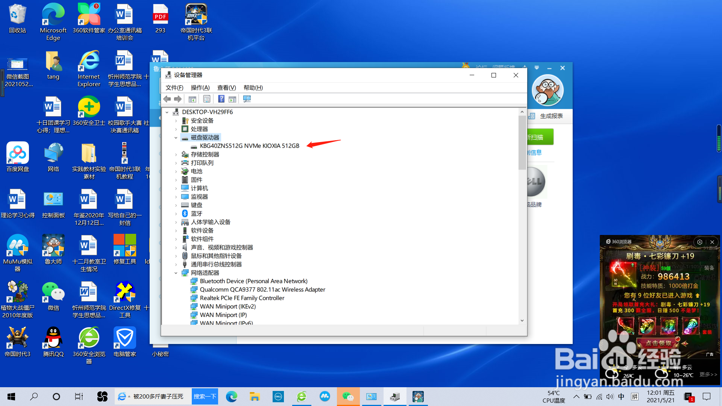Click the 生成报表 button in 鲁大师
The height and width of the screenshot is (406, 722).
point(551,116)
